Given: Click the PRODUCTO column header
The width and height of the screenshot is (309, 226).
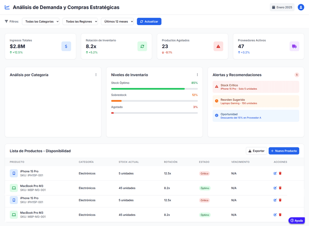Looking at the screenshot, I should (17, 162).
